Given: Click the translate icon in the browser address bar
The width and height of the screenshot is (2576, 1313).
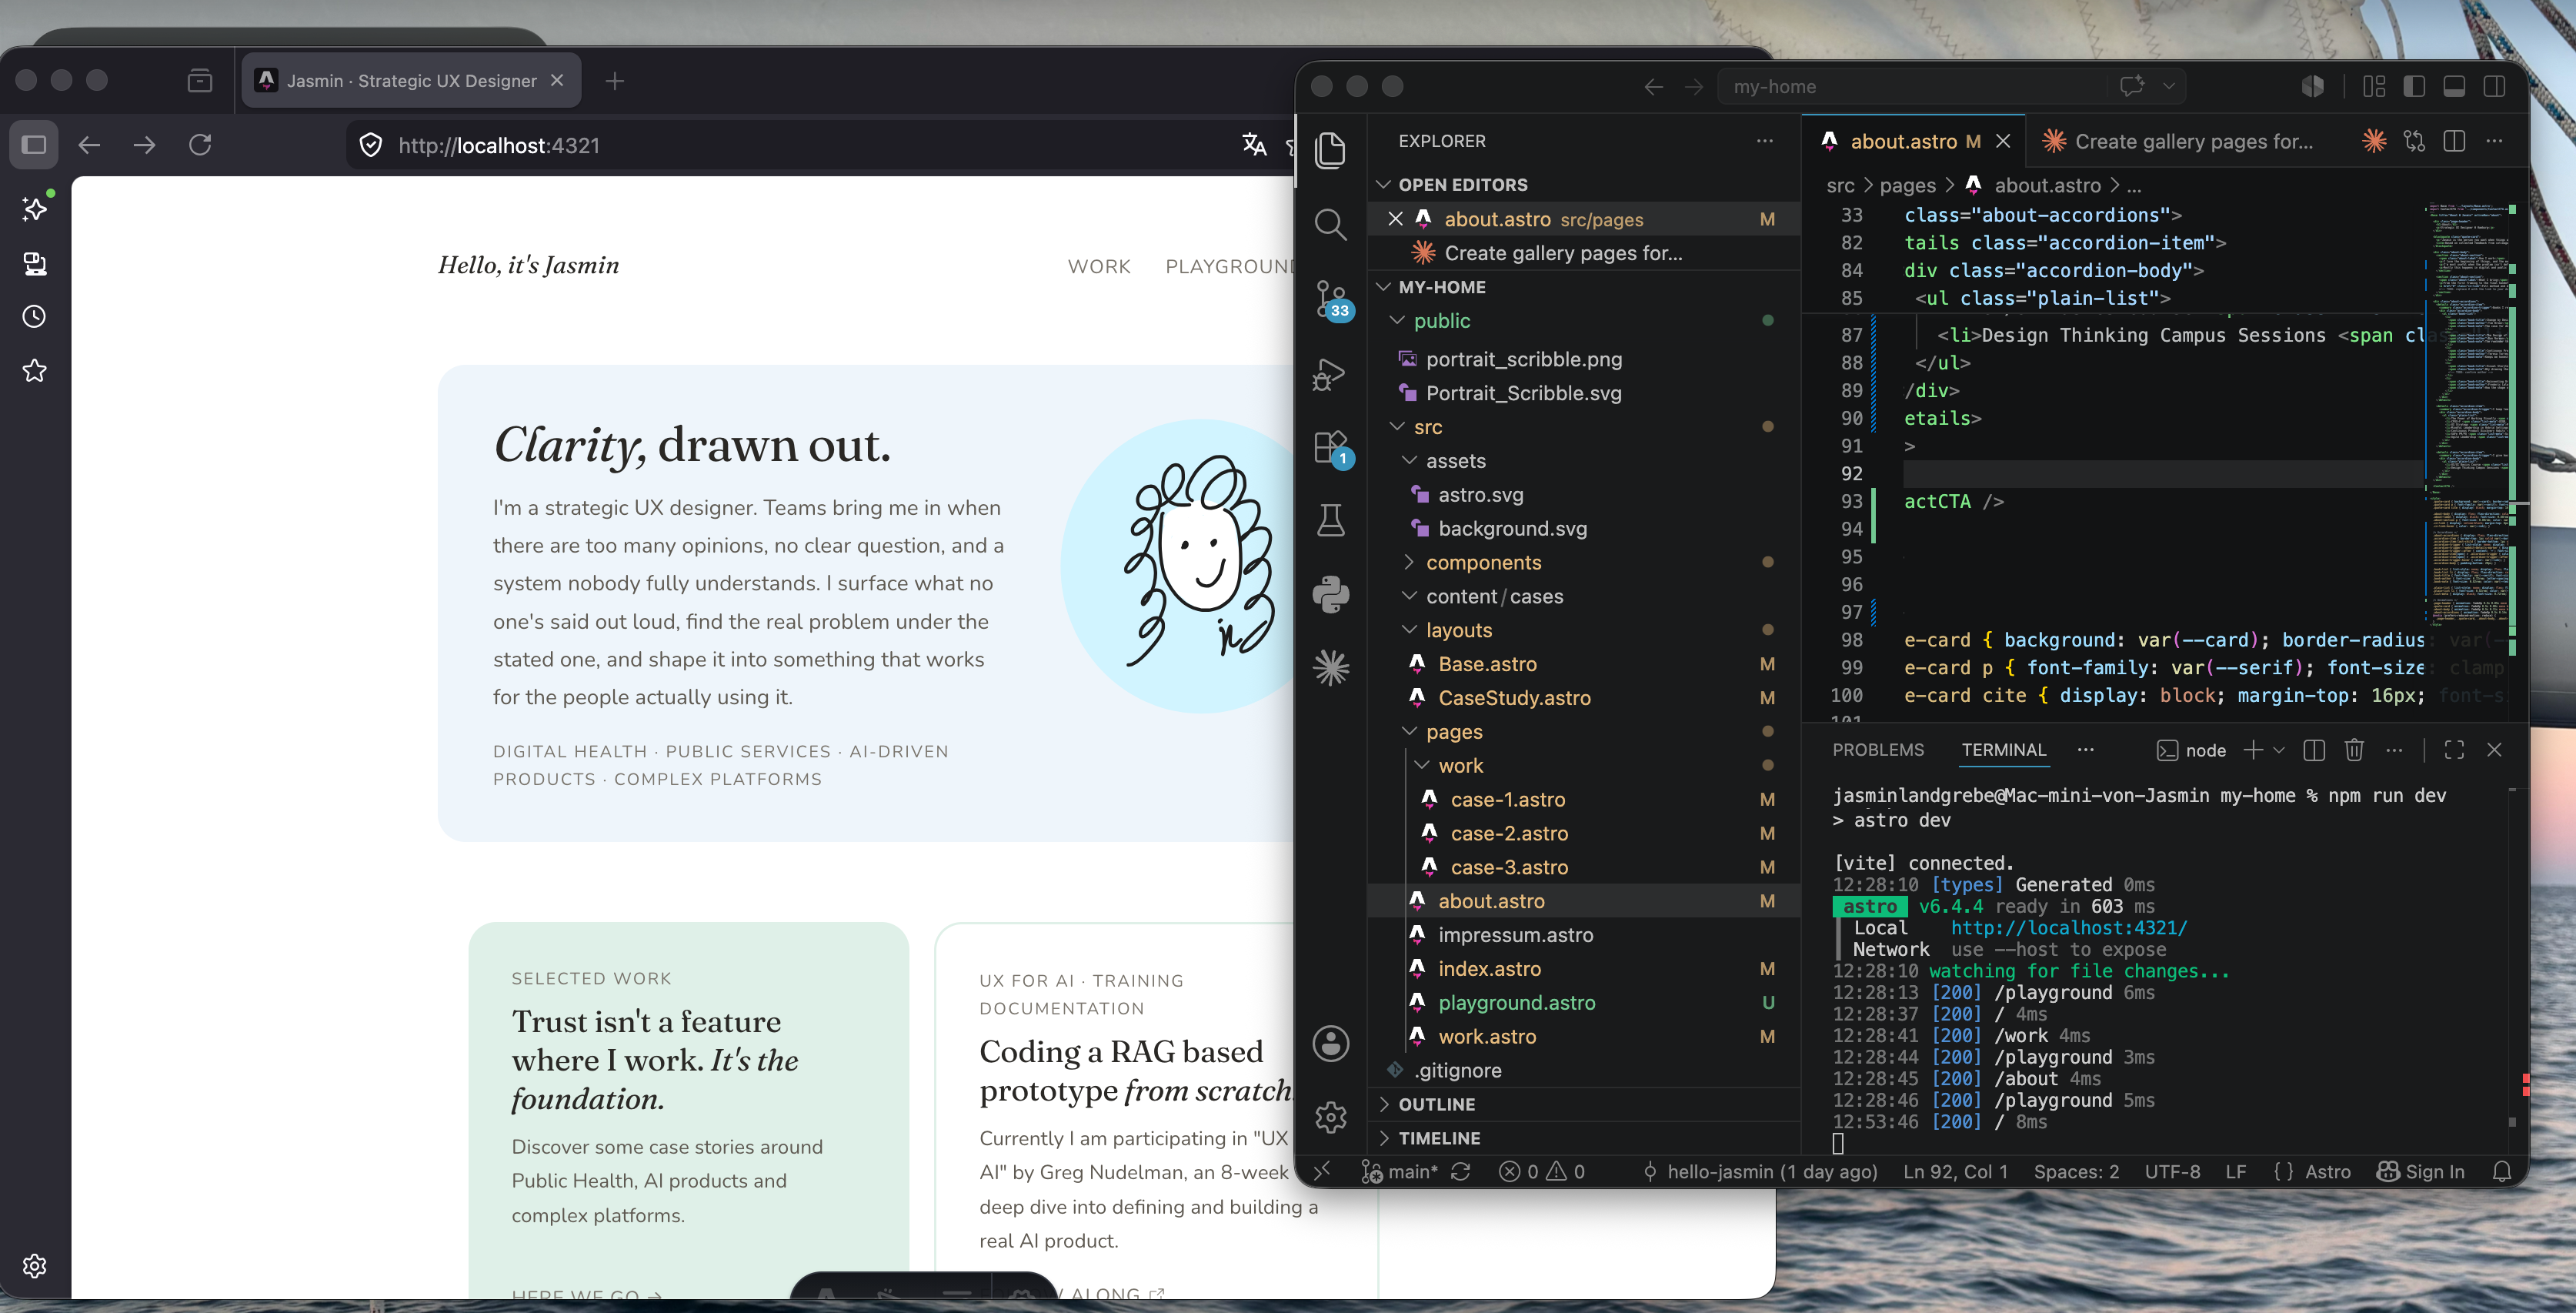Looking at the screenshot, I should point(1254,145).
